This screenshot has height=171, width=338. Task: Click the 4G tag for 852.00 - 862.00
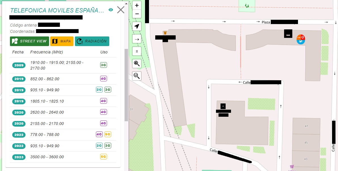click(104, 79)
